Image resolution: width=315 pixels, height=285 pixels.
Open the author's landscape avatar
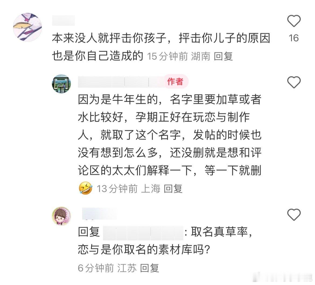coord(61,83)
